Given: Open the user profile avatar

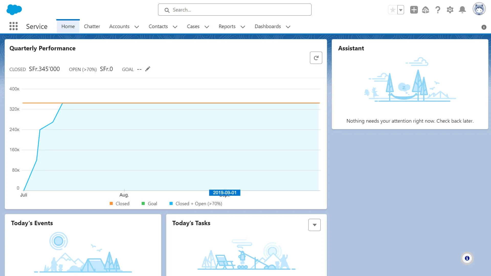Looking at the screenshot, I should [479, 9].
